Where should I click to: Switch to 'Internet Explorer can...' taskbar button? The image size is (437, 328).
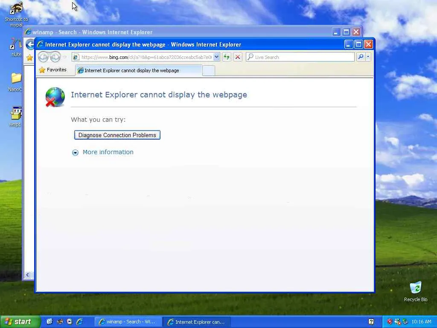coord(196,322)
